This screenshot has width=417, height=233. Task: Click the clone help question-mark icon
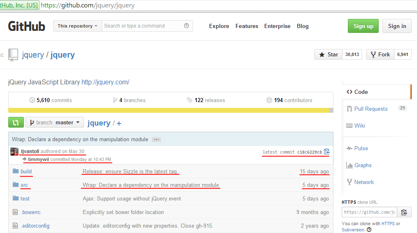(x=369, y=230)
